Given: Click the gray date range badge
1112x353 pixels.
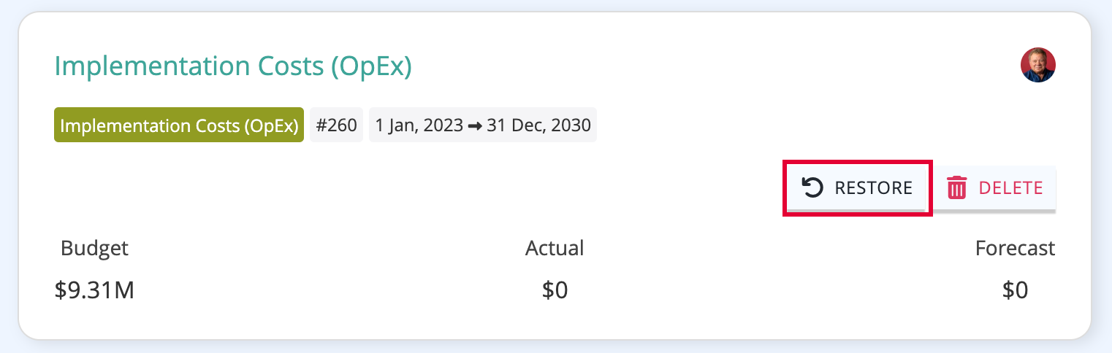Looking at the screenshot, I should (483, 125).
